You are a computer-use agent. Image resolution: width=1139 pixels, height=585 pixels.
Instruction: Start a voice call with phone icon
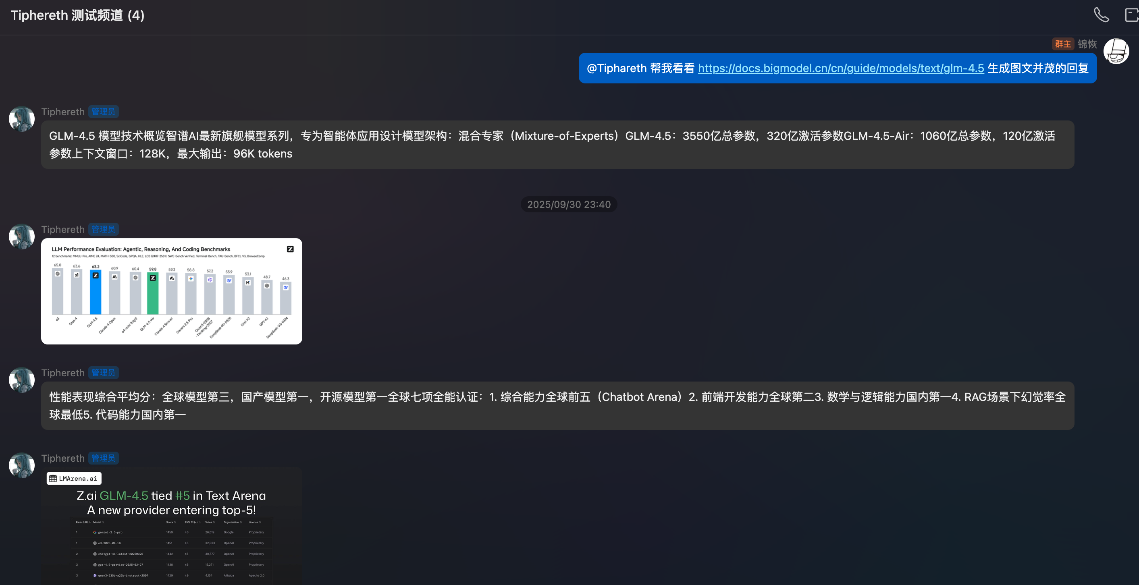tap(1101, 15)
